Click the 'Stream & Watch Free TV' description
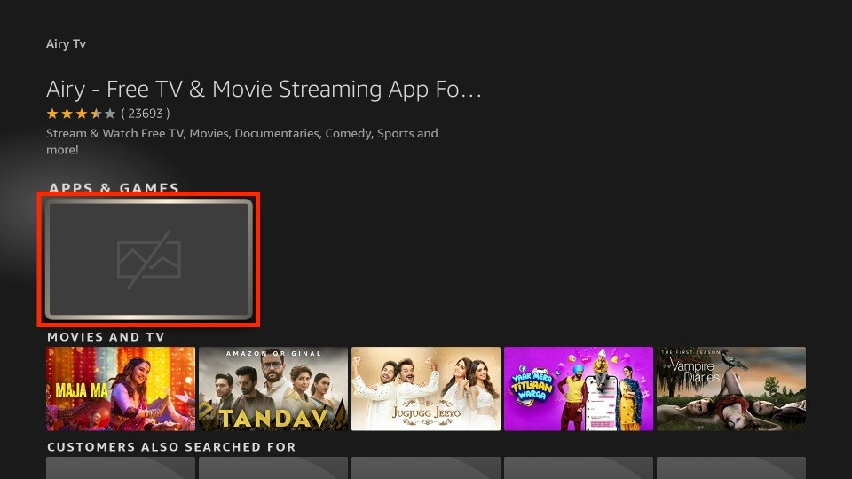The height and width of the screenshot is (479, 852). click(241, 141)
